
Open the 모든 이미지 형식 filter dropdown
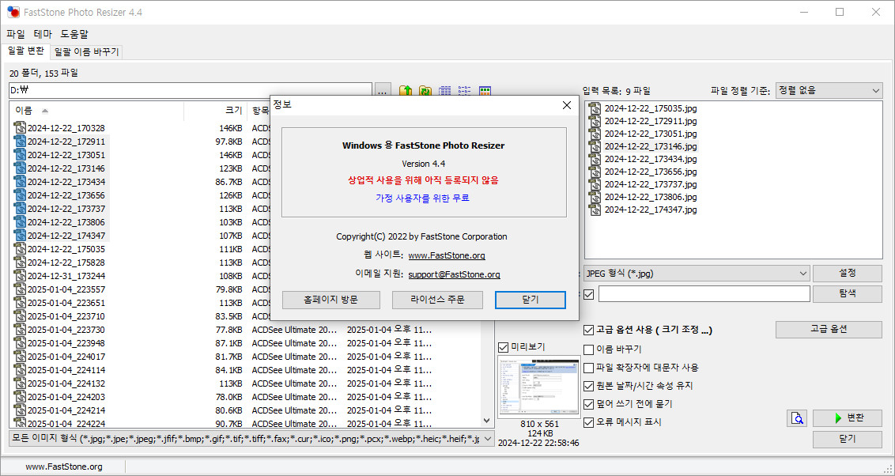251,438
